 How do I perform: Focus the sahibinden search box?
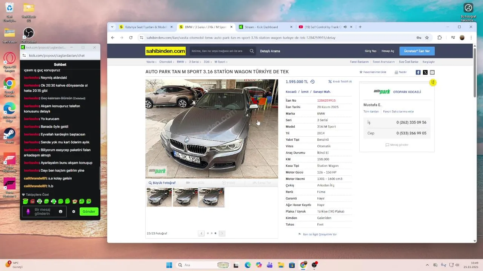(x=219, y=51)
